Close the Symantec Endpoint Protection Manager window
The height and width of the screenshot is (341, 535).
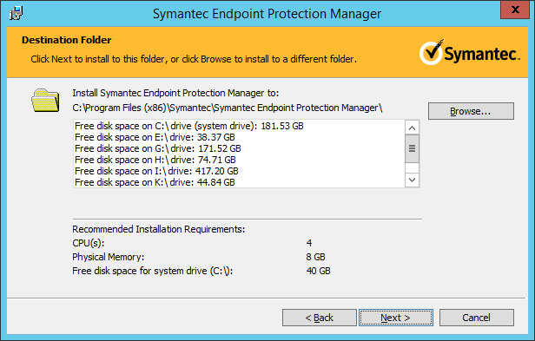515,10
